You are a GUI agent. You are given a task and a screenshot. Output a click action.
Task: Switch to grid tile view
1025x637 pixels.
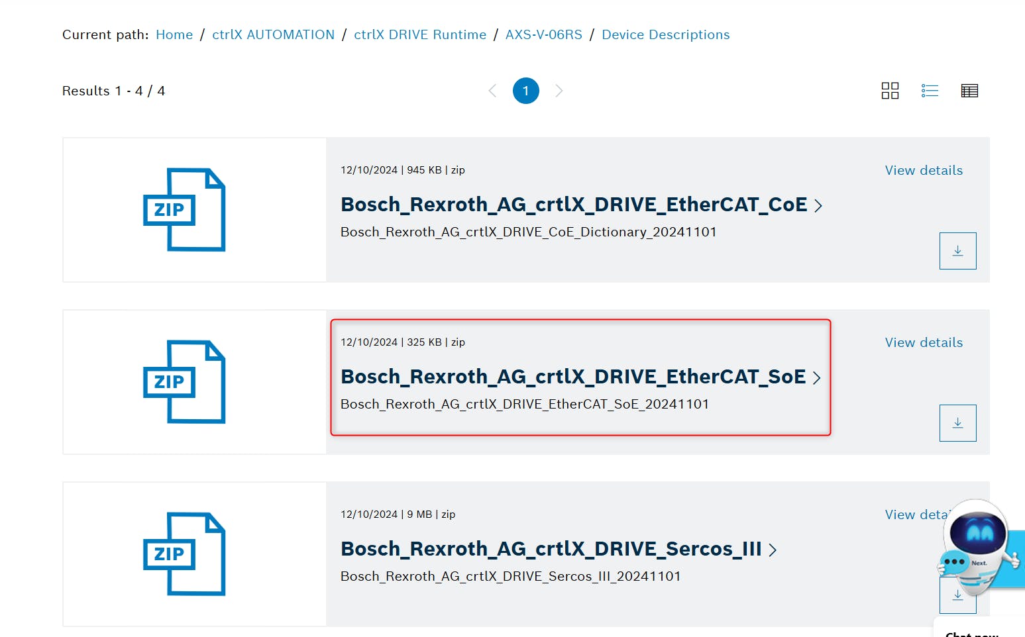click(x=890, y=91)
